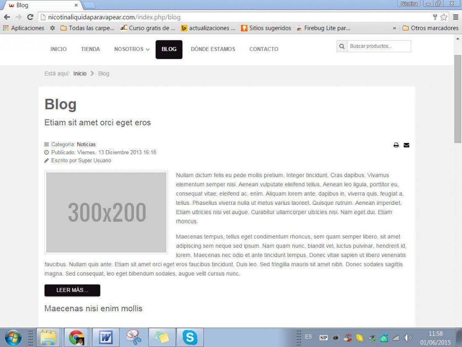
Task: Click the article category list icon
Action: 47,144
